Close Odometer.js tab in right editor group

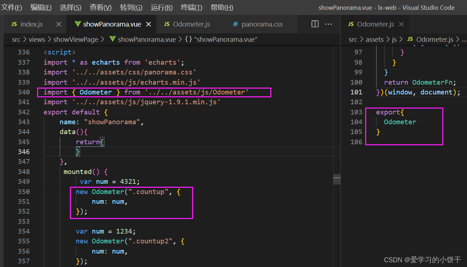402,24
